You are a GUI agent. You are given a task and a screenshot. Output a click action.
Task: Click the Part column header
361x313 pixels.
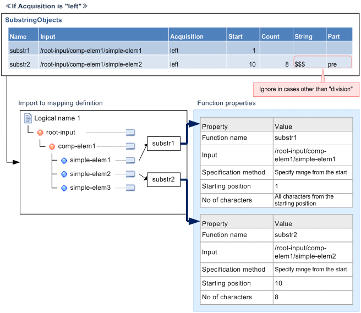coord(340,34)
